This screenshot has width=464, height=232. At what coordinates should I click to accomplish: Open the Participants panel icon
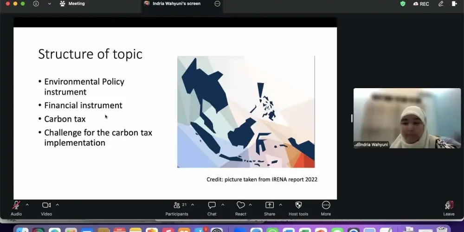click(x=177, y=206)
